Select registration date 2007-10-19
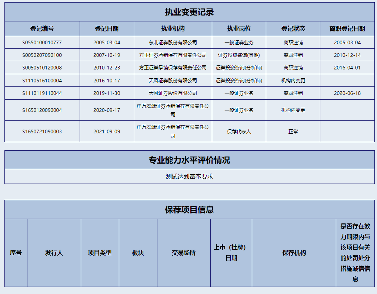The height and width of the screenshot is (294, 377). 107,55
